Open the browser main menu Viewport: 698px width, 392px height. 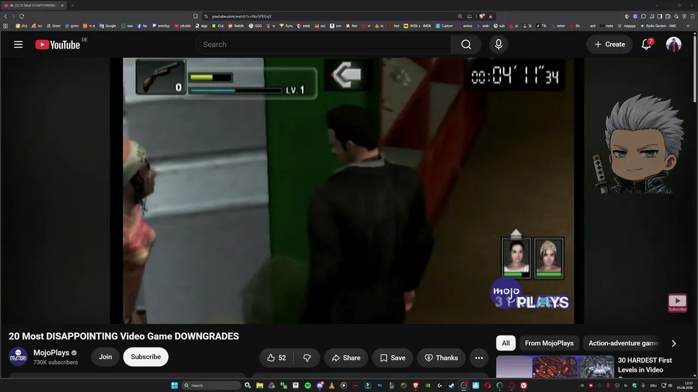click(x=693, y=16)
